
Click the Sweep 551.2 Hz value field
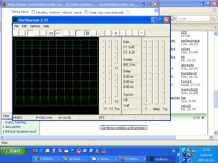coord(131,65)
